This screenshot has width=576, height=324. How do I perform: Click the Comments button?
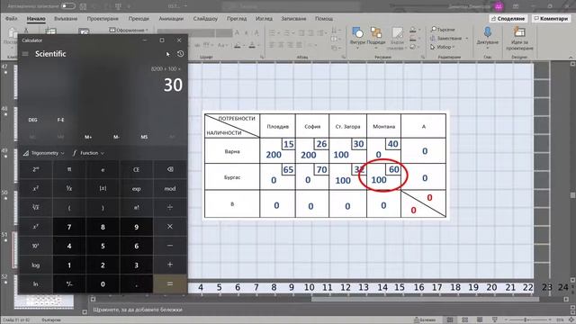552,18
